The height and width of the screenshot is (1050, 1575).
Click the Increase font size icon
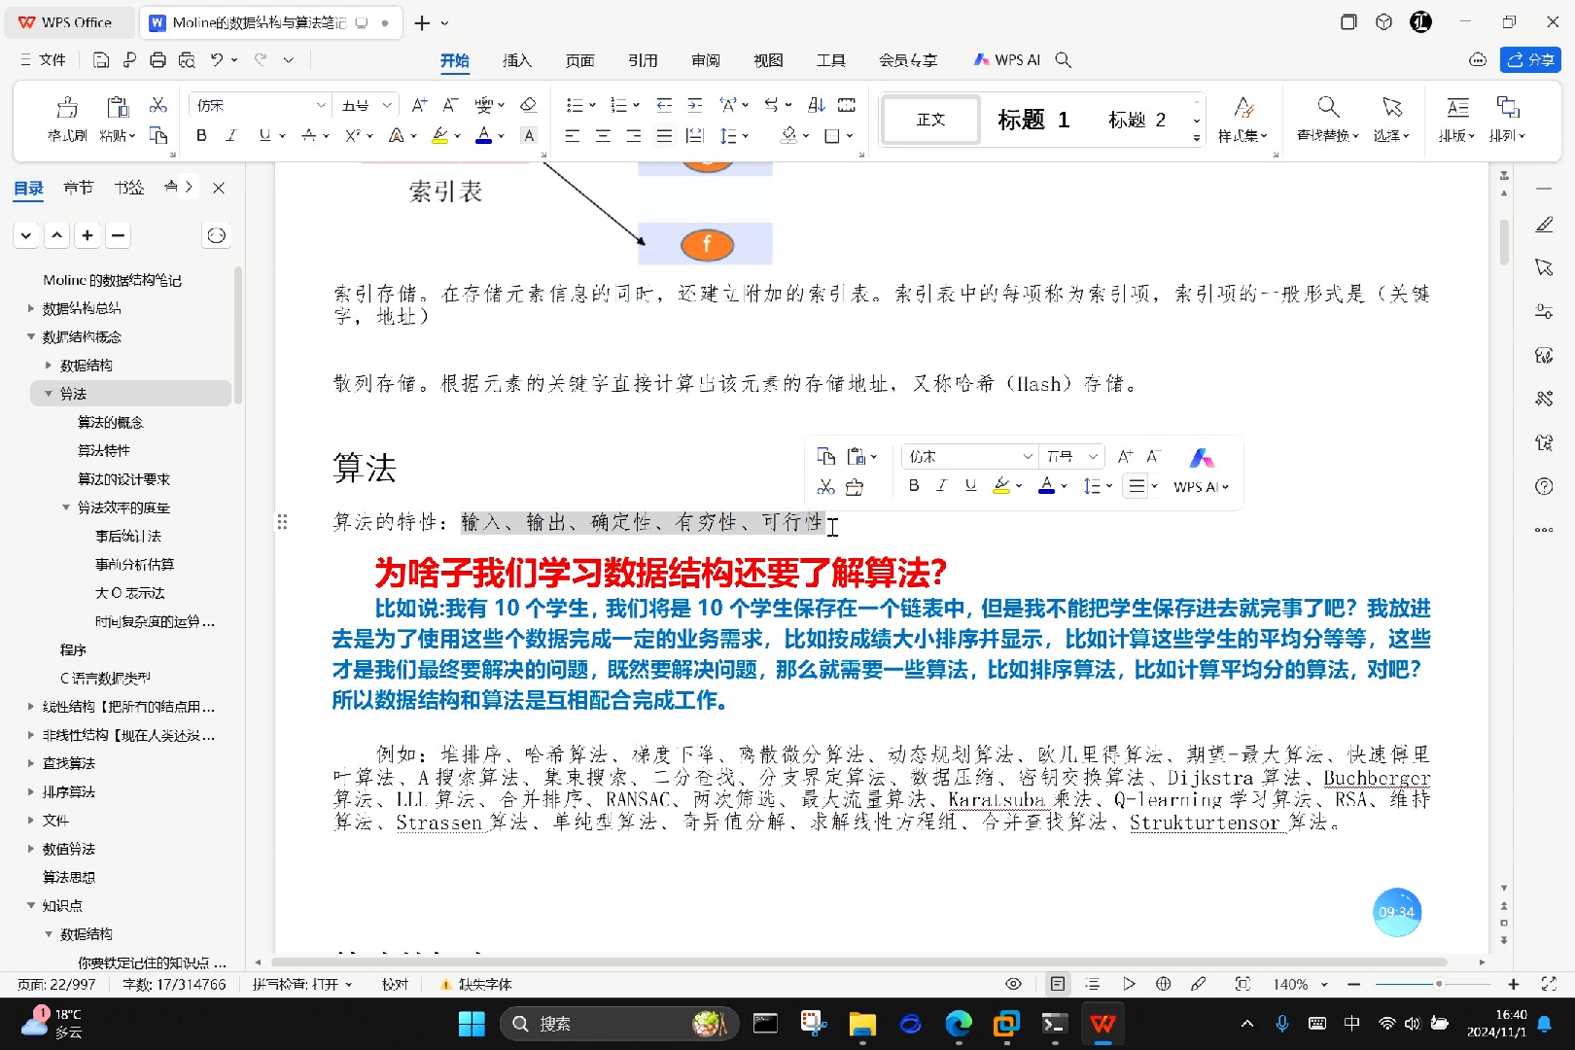tap(419, 105)
